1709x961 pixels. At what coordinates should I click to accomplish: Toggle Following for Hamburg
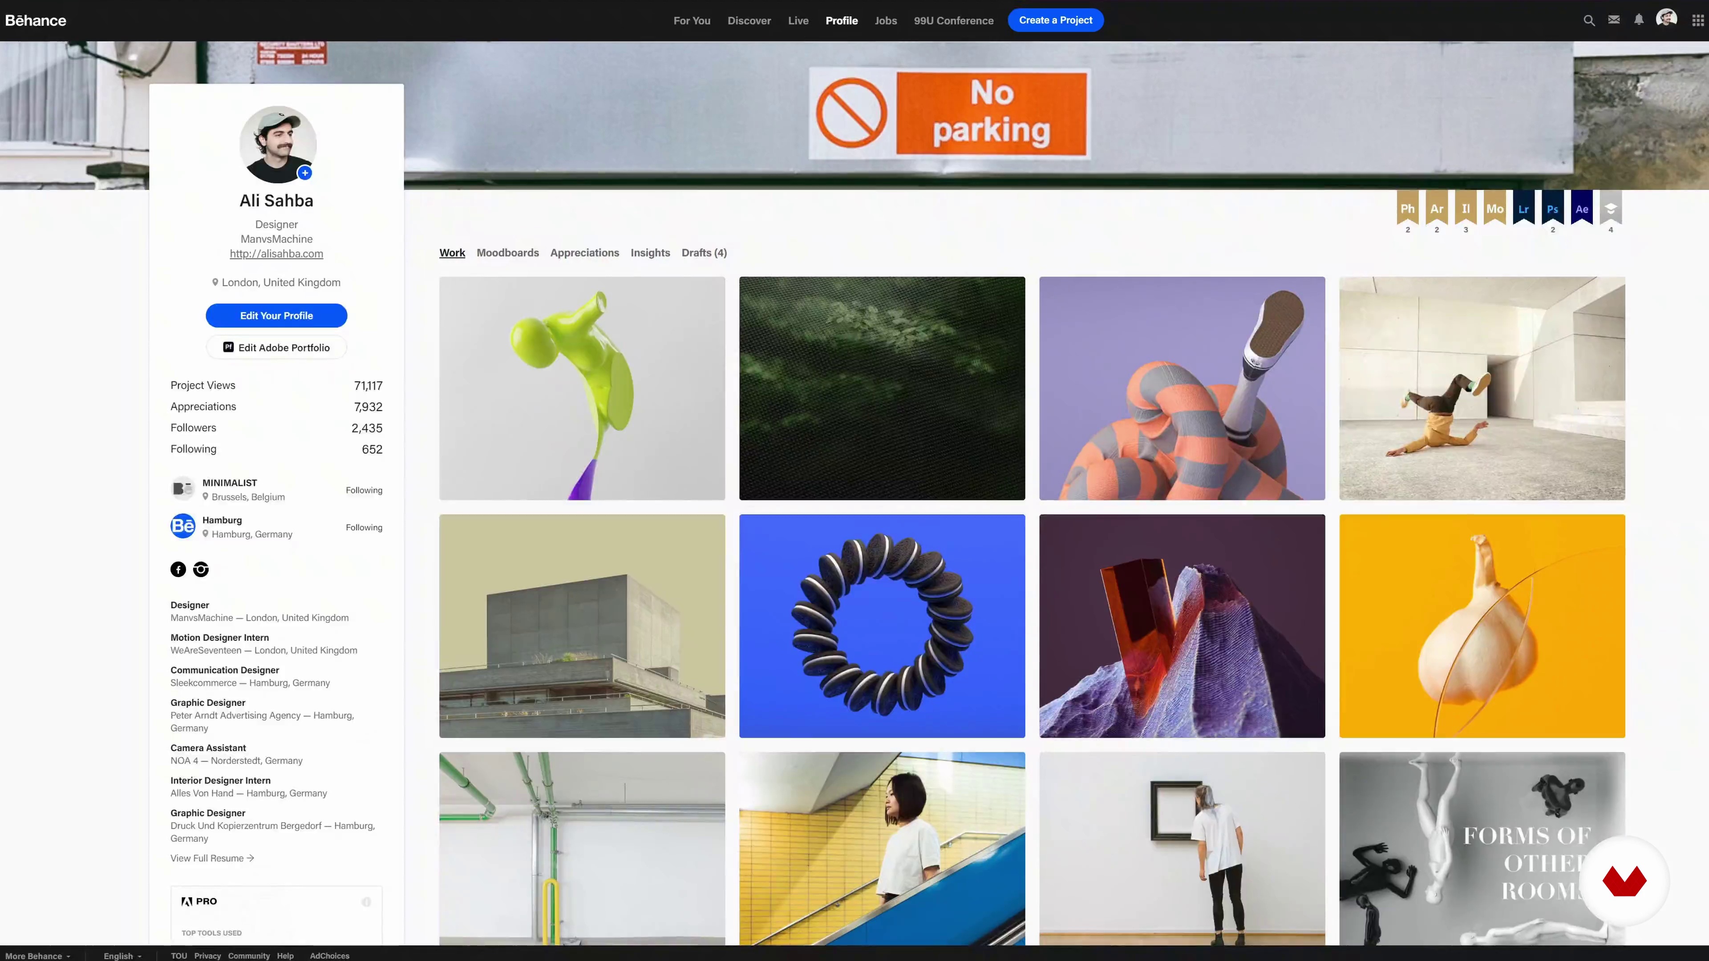364,527
